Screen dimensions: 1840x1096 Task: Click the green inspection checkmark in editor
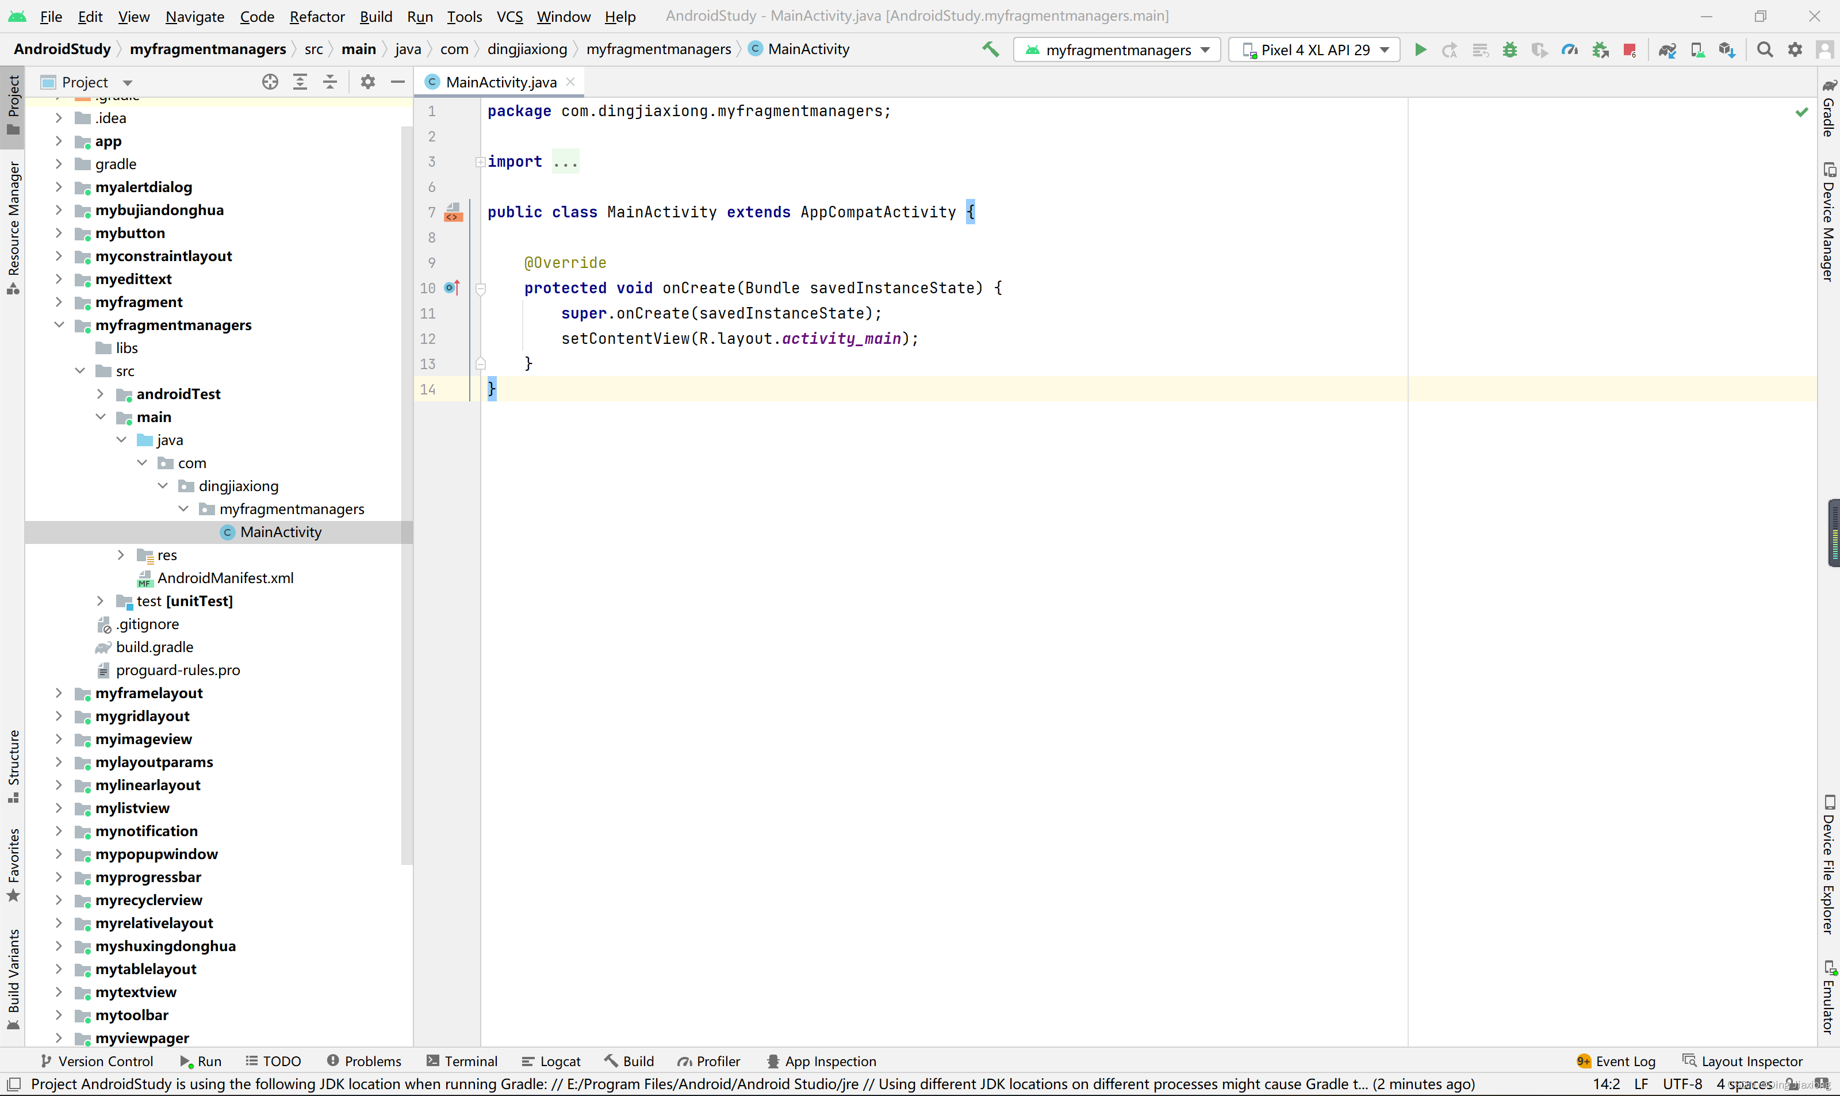pyautogui.click(x=1801, y=112)
